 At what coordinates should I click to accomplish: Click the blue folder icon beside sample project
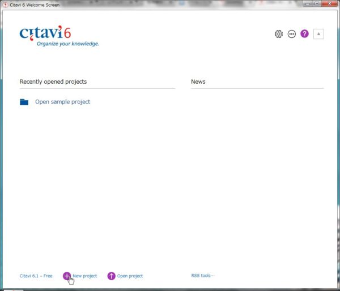coord(24,102)
